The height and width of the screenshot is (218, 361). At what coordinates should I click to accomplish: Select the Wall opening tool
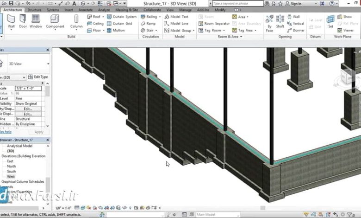[x=293, y=17]
